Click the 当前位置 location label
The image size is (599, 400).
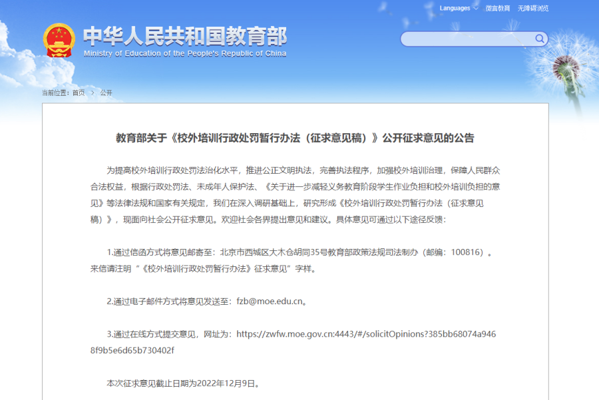(x=56, y=93)
